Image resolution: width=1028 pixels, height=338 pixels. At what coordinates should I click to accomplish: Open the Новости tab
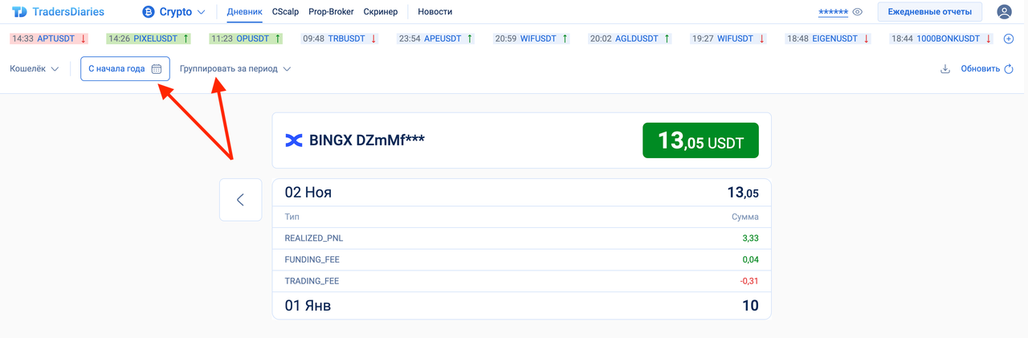(x=434, y=12)
